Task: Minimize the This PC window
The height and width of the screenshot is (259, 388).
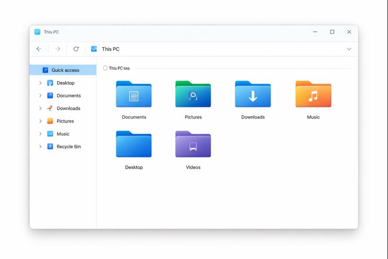Action: pyautogui.click(x=315, y=32)
